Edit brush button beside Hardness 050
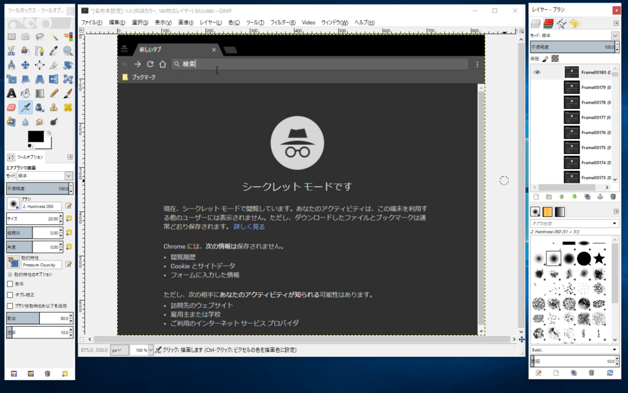The height and width of the screenshot is (393, 628). pyautogui.click(x=69, y=206)
